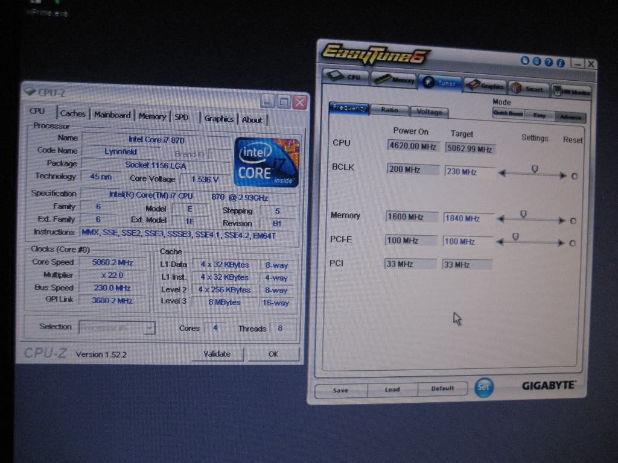Click the OK button in CPU-Z
Screen dimensions: 618x463
273,354
